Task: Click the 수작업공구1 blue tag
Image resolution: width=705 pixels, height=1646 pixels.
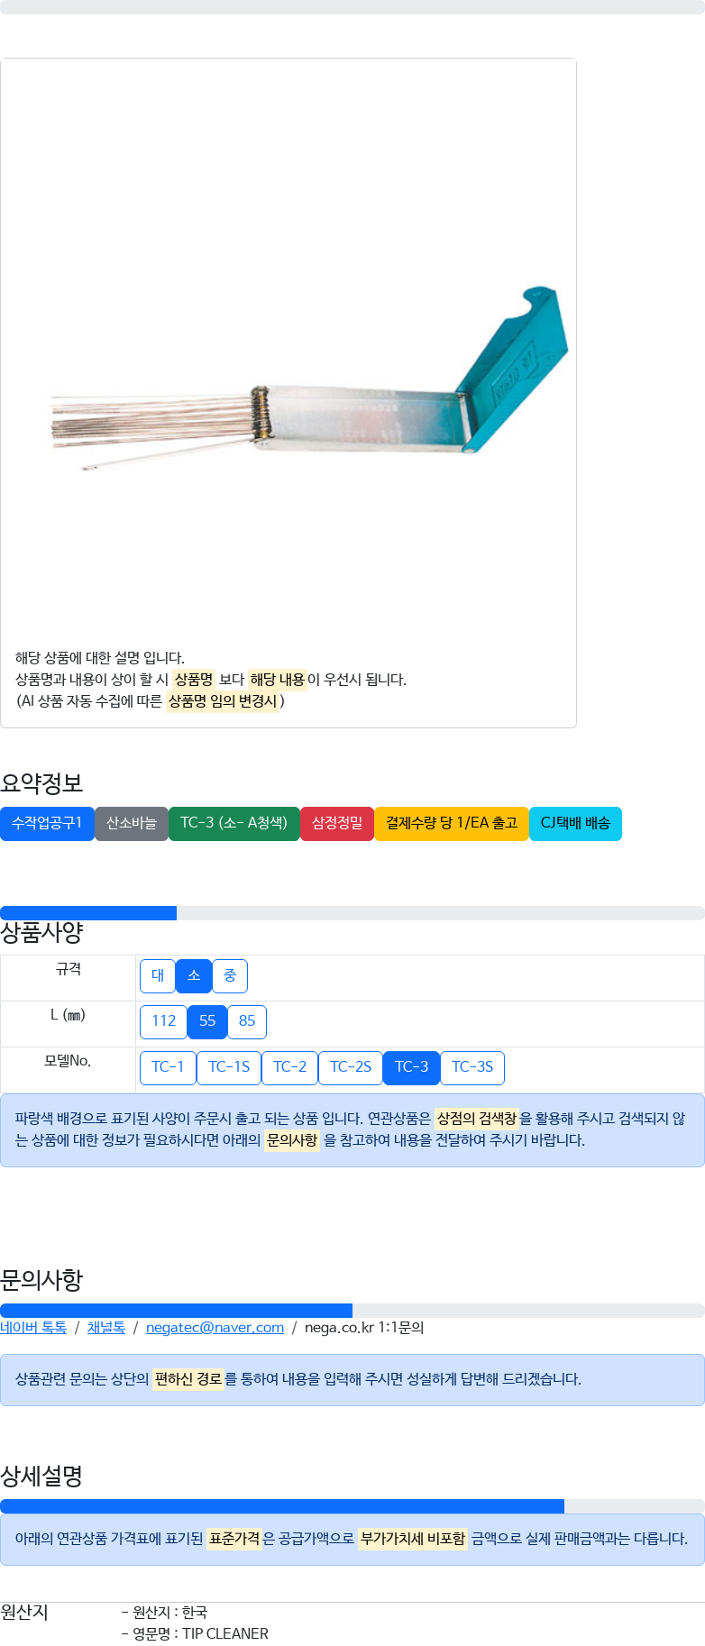Action: (x=47, y=823)
